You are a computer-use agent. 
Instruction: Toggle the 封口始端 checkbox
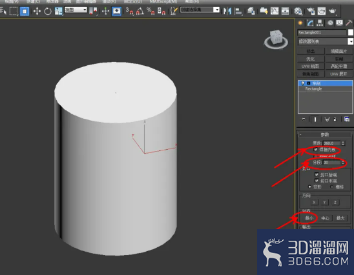pyautogui.click(x=317, y=174)
